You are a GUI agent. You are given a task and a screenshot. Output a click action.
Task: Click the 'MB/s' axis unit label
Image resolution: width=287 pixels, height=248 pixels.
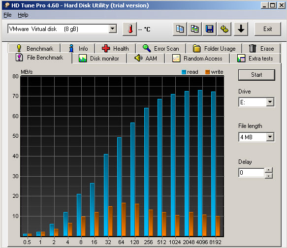point(27,72)
